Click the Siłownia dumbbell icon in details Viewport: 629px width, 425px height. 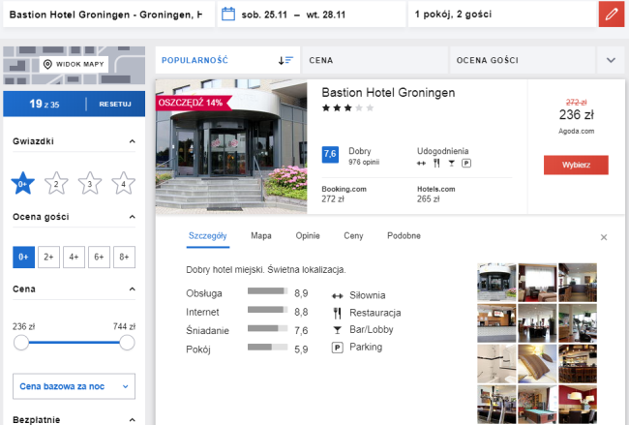point(338,296)
